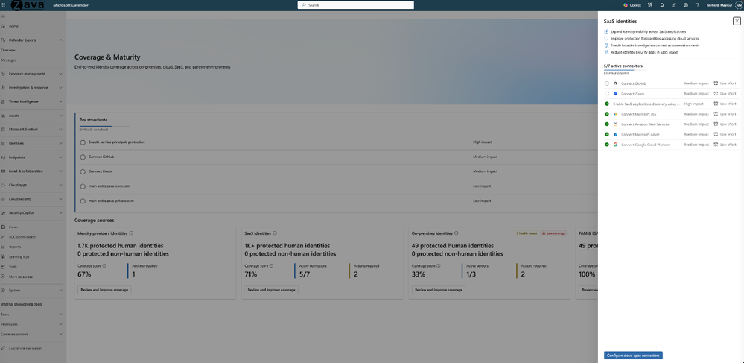Open More resources in the sidebar
The image size is (744, 363).
point(20,277)
